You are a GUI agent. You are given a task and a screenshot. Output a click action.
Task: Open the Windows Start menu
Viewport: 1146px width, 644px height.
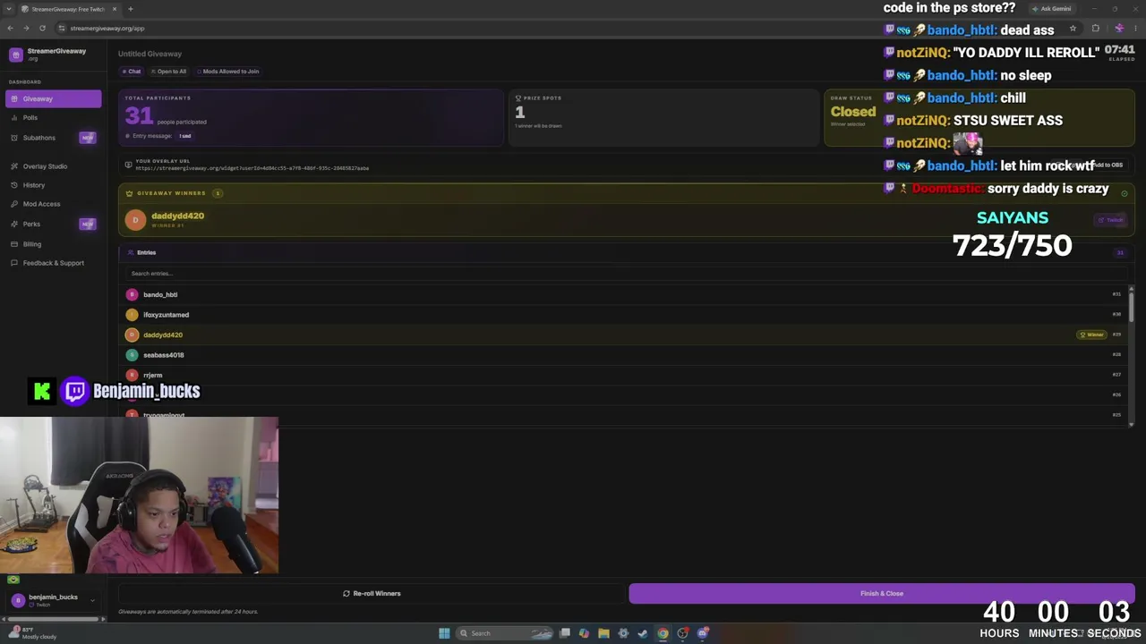click(x=444, y=633)
